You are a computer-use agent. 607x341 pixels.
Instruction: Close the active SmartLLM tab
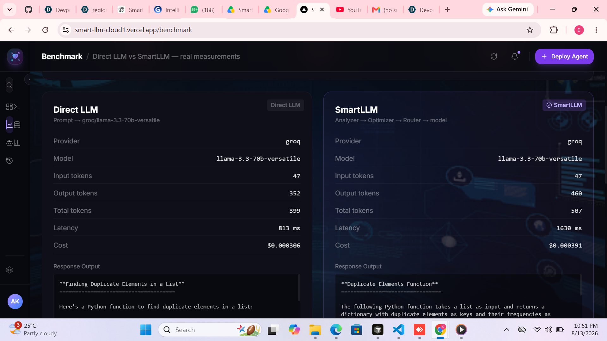pos(322,10)
